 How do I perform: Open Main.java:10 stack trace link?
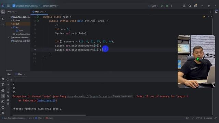point(47,100)
